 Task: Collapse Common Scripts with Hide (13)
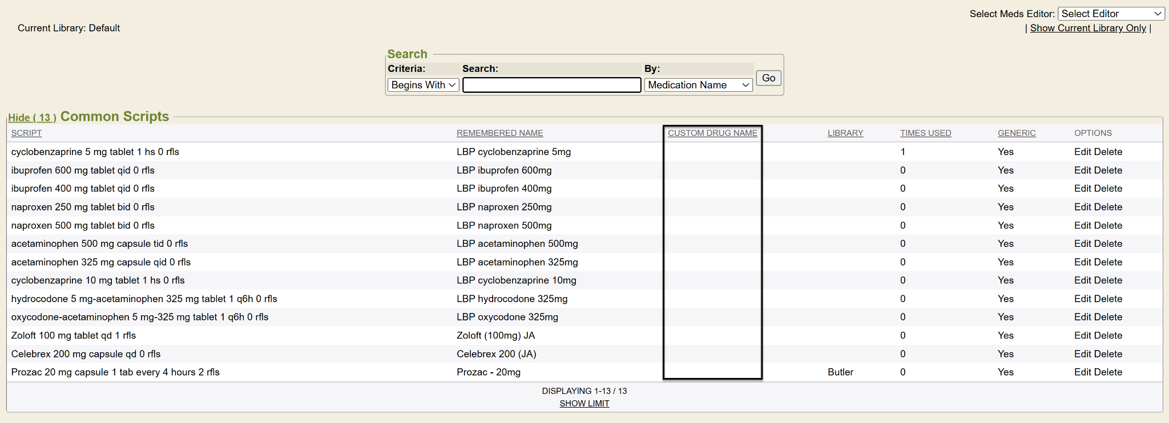point(32,117)
